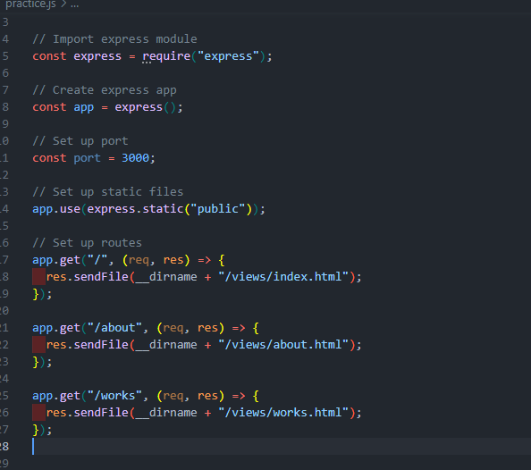Image resolution: width=531 pixels, height=470 pixels.
Task: Click sendFile in the index.html line
Action: point(101,277)
